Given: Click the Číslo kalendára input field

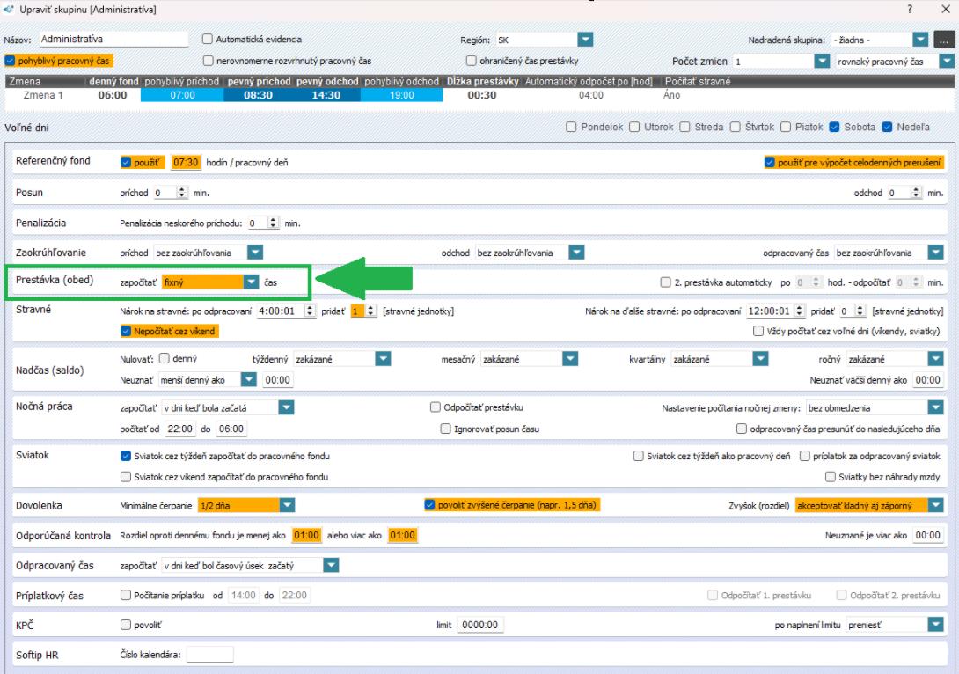Looking at the screenshot, I should 210,654.
